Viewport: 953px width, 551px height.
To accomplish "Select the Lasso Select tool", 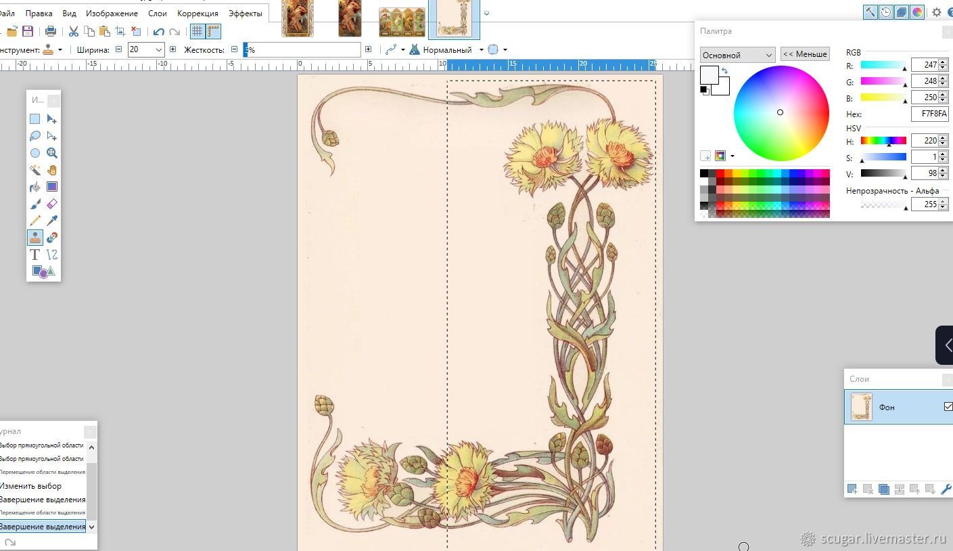I will [35, 136].
